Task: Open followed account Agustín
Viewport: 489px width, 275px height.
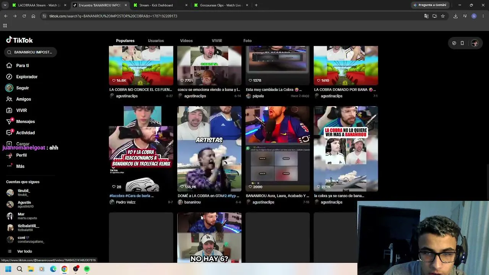Action: pyautogui.click(x=24, y=204)
